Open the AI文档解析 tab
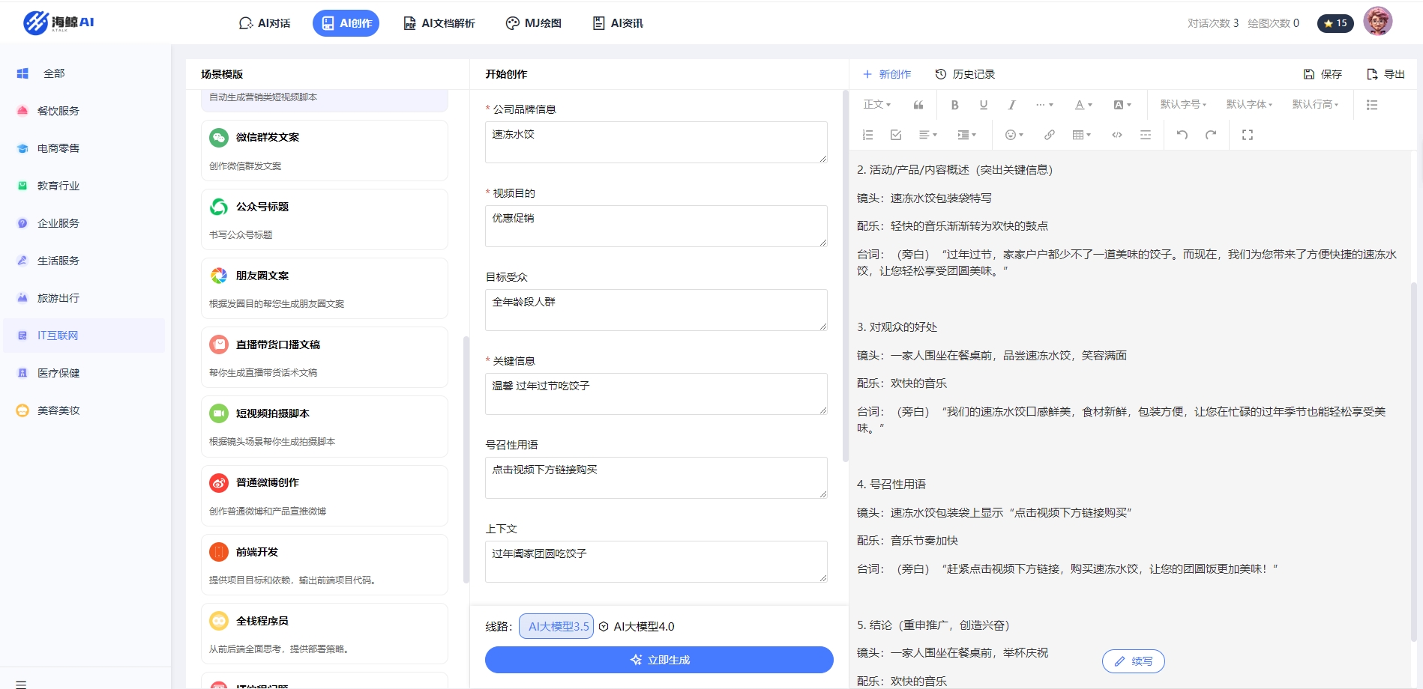This screenshot has height=689, width=1423. pyautogui.click(x=439, y=23)
